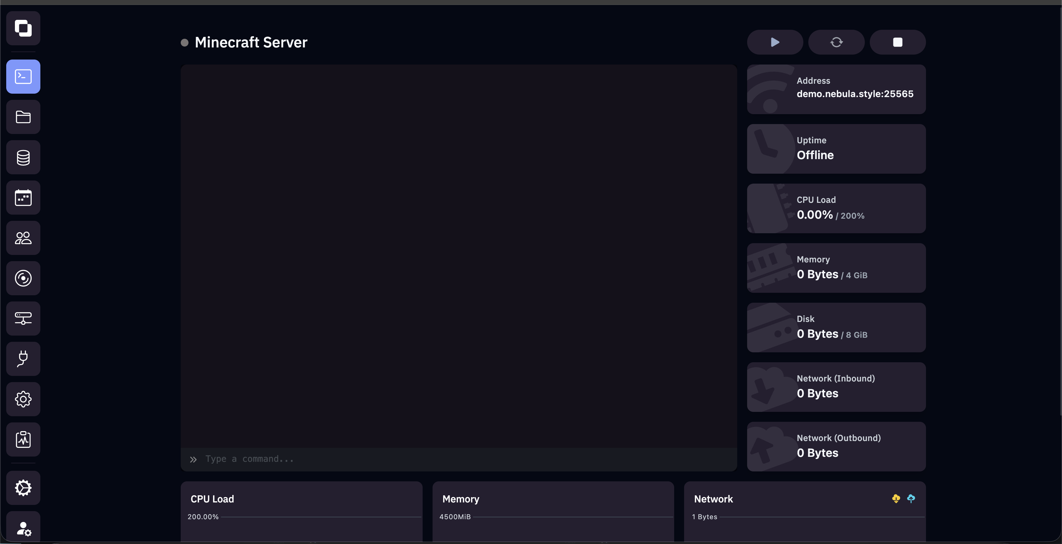Open the Databases sidebar icon
The width and height of the screenshot is (1062, 544).
click(23, 157)
